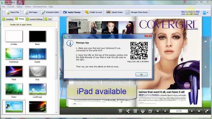
Task: Go to previous page in viewer bar
Action: pos(165,111)
